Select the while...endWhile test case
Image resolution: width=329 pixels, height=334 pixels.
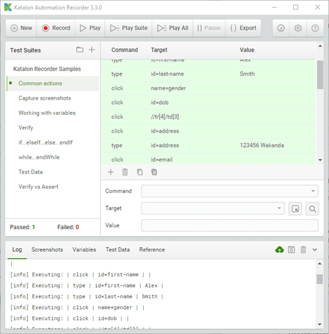(x=39, y=157)
